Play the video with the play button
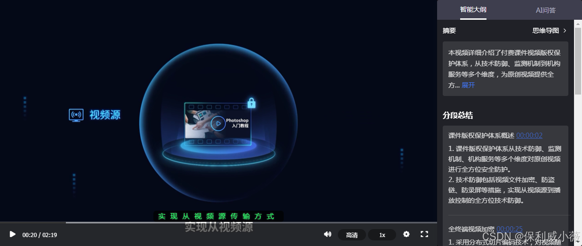This screenshot has height=246, width=582. (x=13, y=234)
